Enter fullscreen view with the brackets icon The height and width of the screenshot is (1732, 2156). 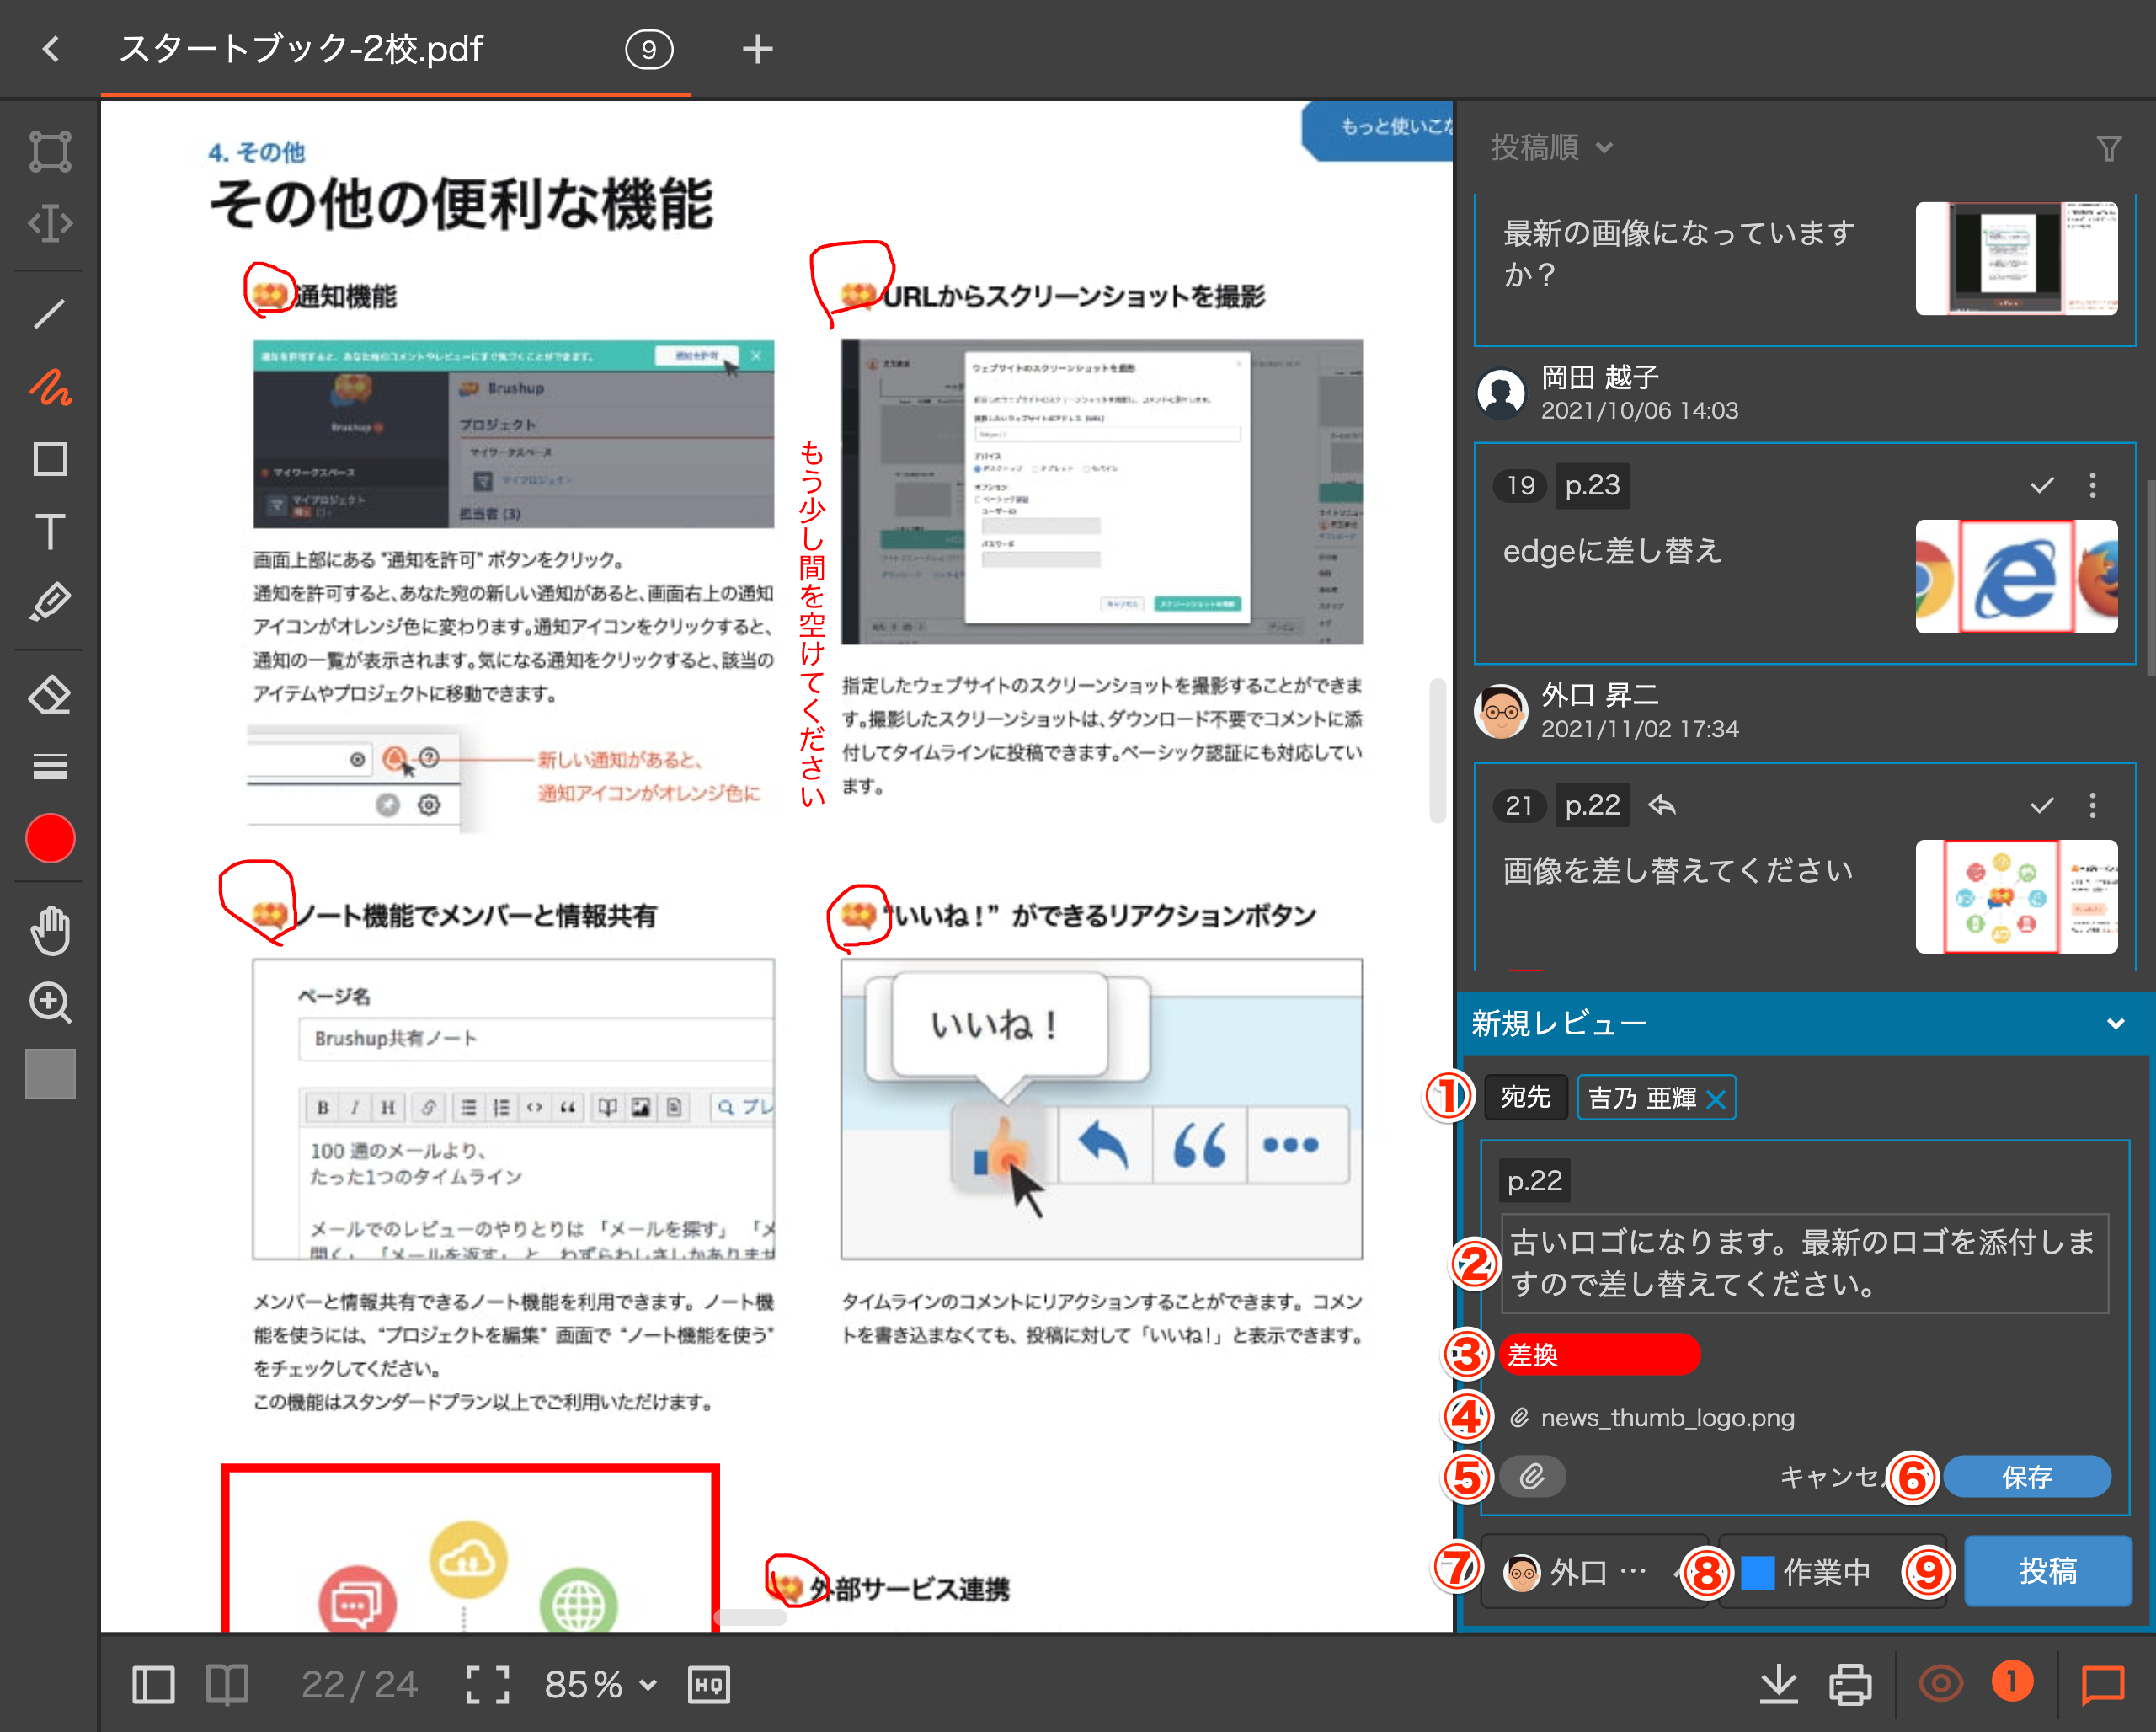(x=487, y=1685)
